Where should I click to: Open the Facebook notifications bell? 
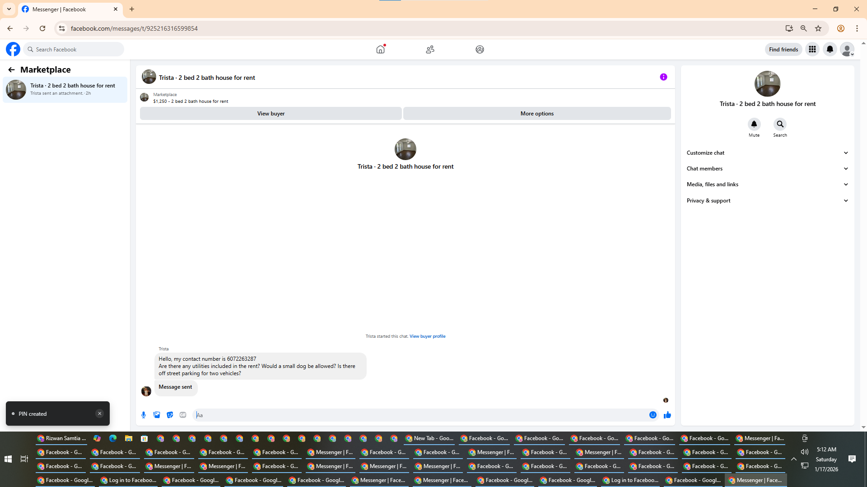point(830,50)
